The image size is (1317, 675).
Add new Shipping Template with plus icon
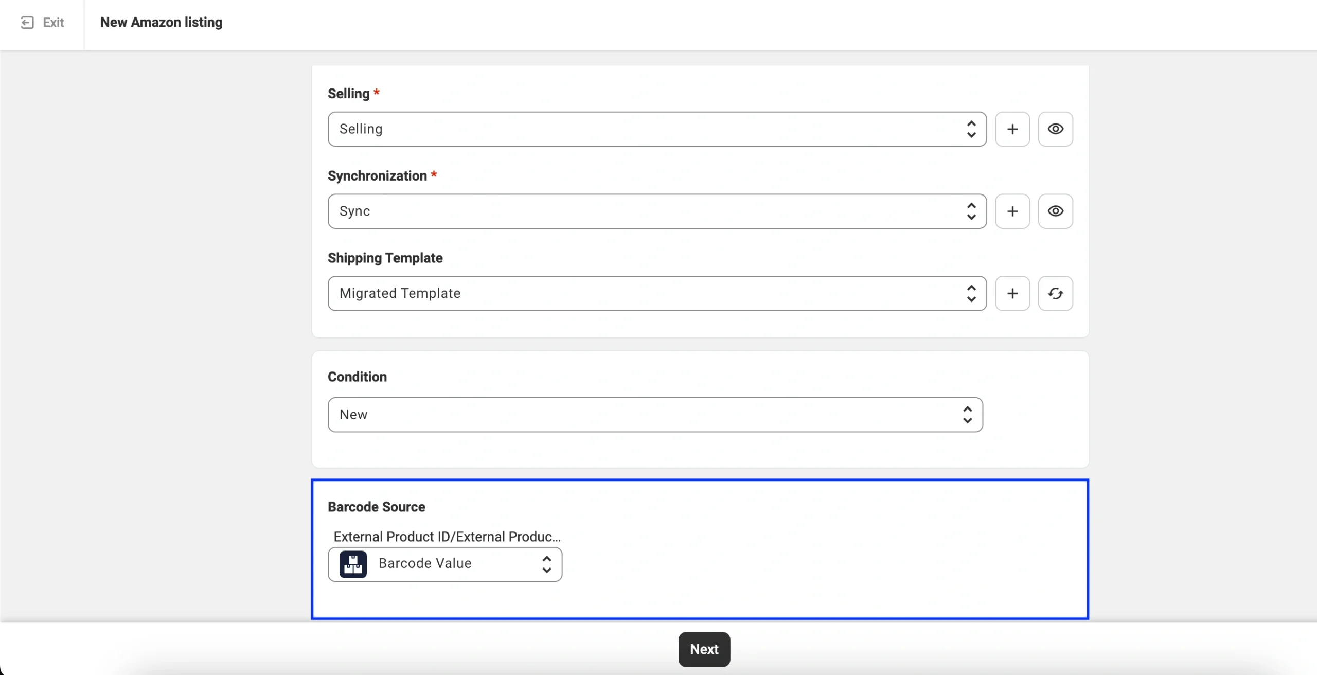pos(1012,293)
